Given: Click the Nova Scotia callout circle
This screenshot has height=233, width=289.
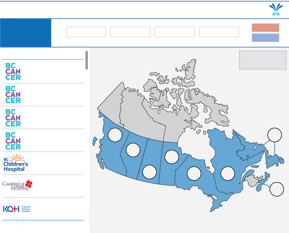Looking at the screenshot, I should coord(277,189).
